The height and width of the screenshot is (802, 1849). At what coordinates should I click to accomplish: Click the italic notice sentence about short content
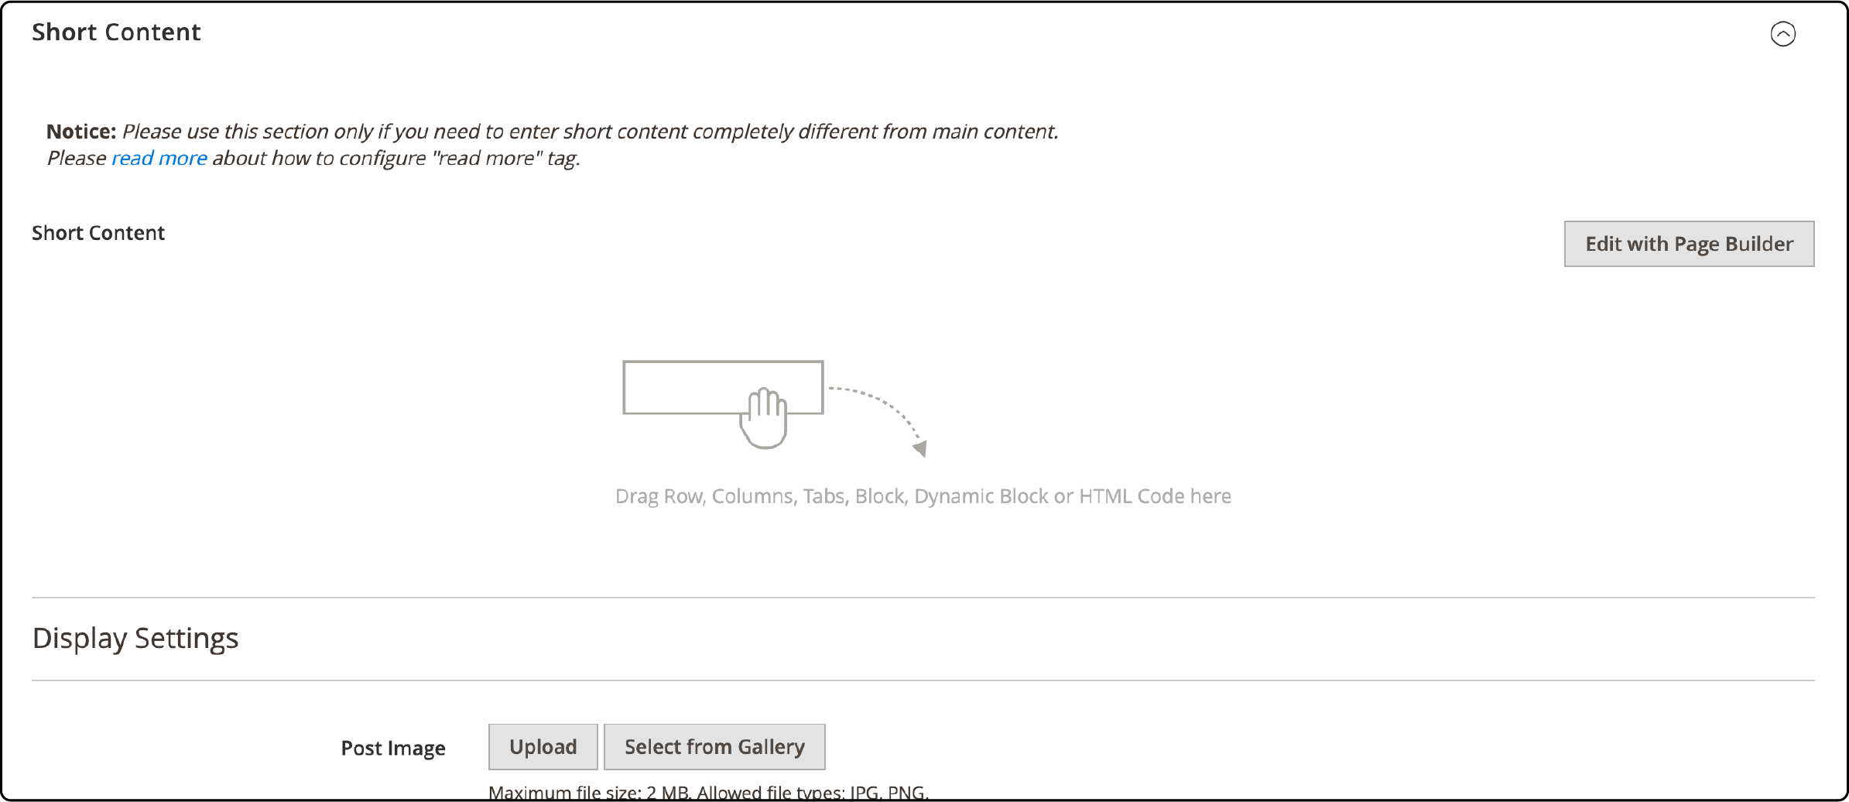(x=590, y=132)
